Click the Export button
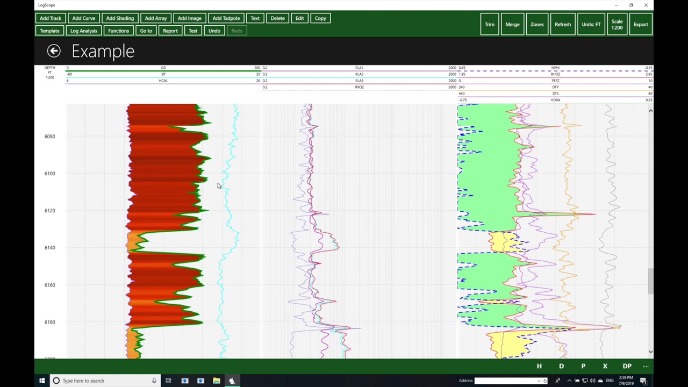Screen dimensions: 688x387 click(x=641, y=24)
